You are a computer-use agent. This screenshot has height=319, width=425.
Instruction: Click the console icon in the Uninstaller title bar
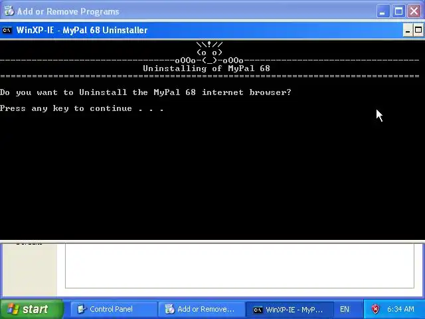tap(7, 30)
